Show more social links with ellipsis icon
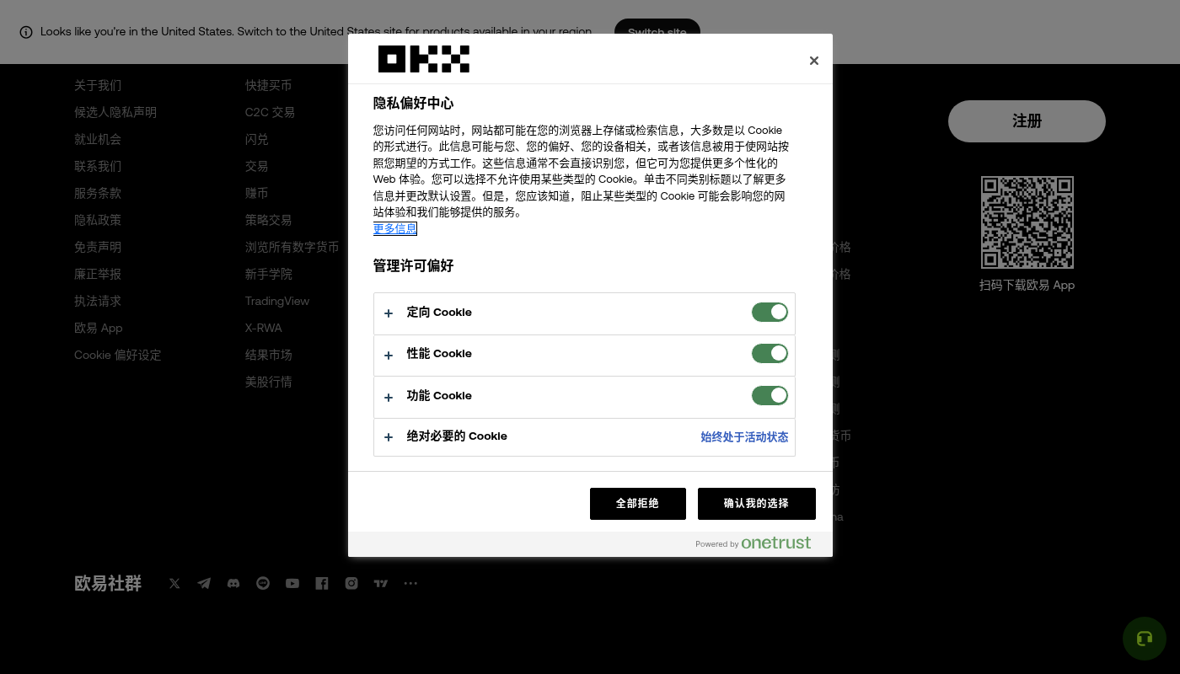The height and width of the screenshot is (674, 1180). pos(410,583)
